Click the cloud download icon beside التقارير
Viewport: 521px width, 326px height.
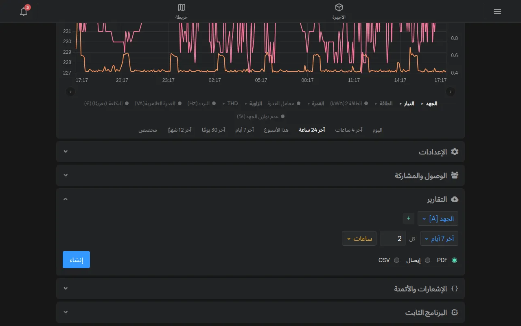[455, 199]
